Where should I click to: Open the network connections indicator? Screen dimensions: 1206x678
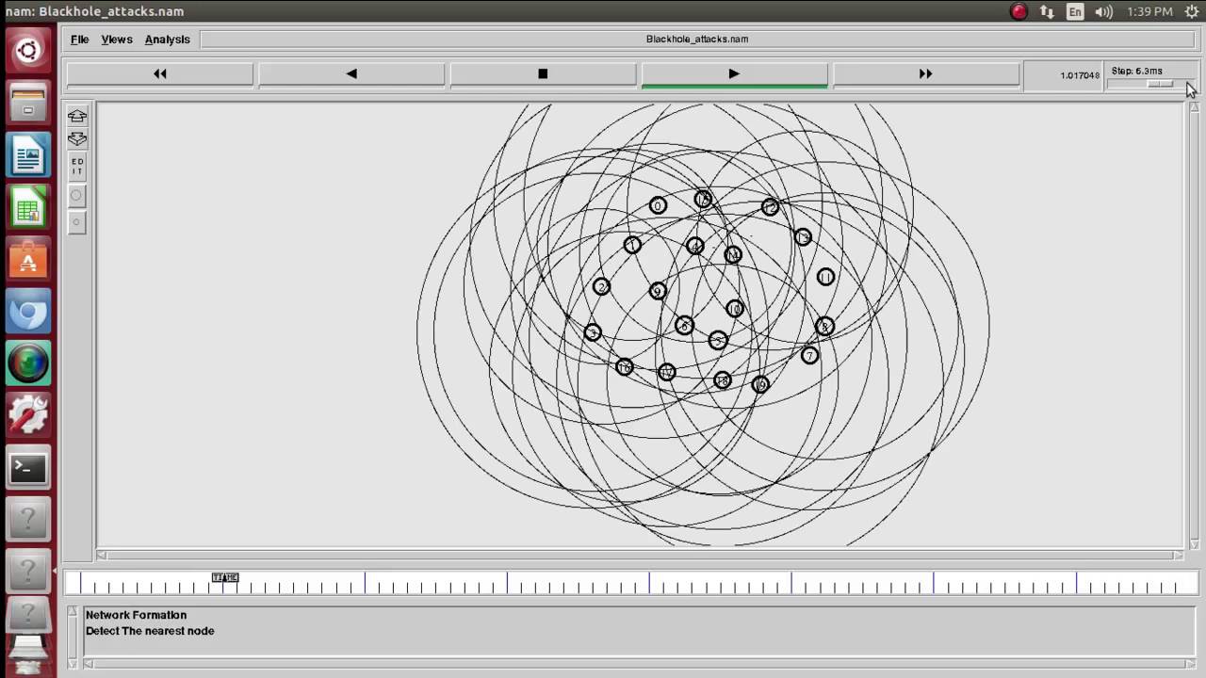(1047, 11)
